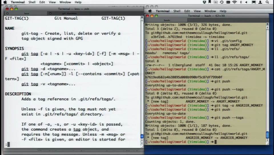Image resolution: width=274 pixels, height=155 pixels.
Task: Close the Terminal less window with the red button
Action: point(7,9)
